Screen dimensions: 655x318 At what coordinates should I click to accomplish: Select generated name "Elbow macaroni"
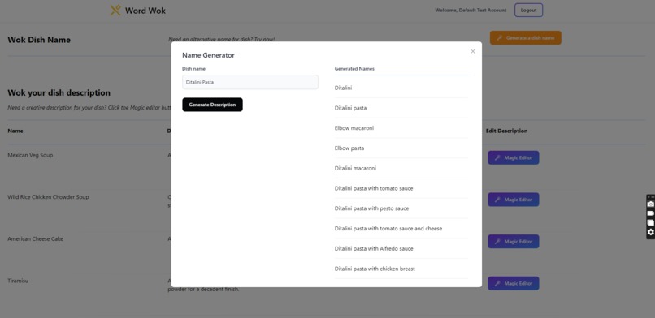[354, 128]
